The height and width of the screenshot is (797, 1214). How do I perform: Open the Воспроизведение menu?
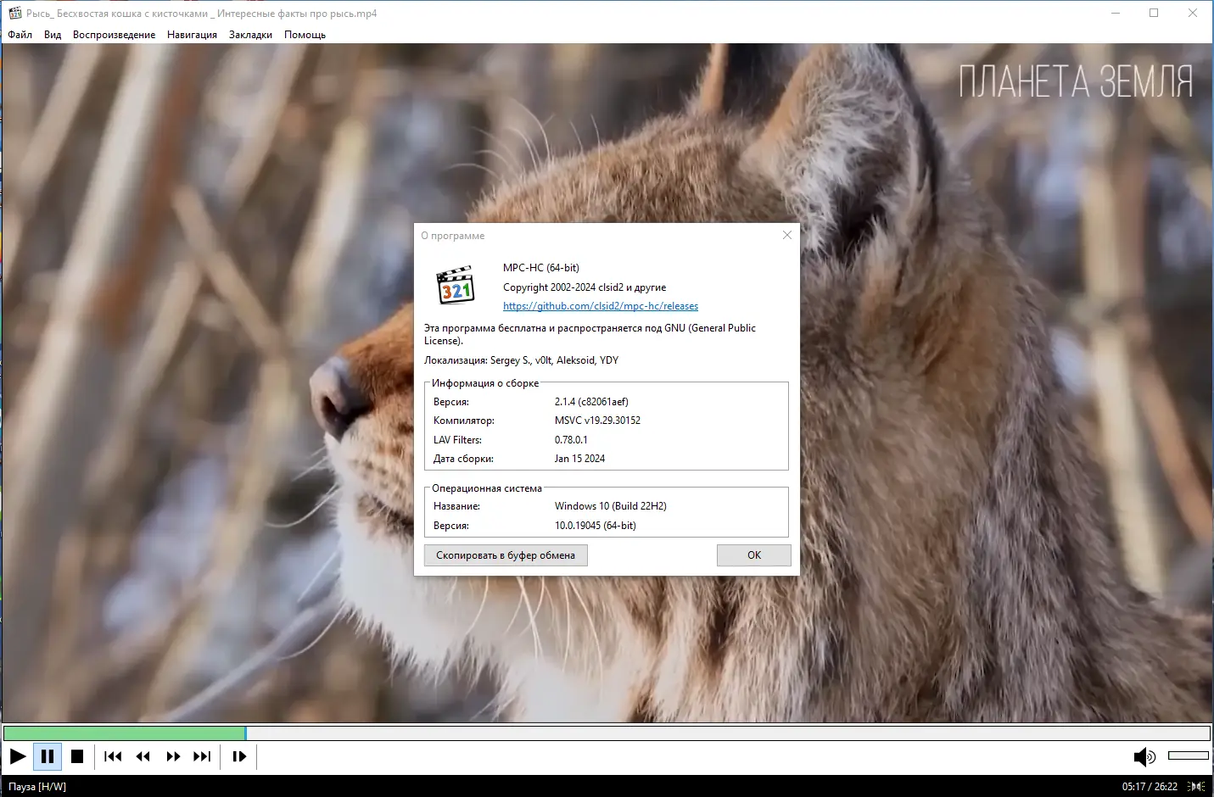point(115,35)
